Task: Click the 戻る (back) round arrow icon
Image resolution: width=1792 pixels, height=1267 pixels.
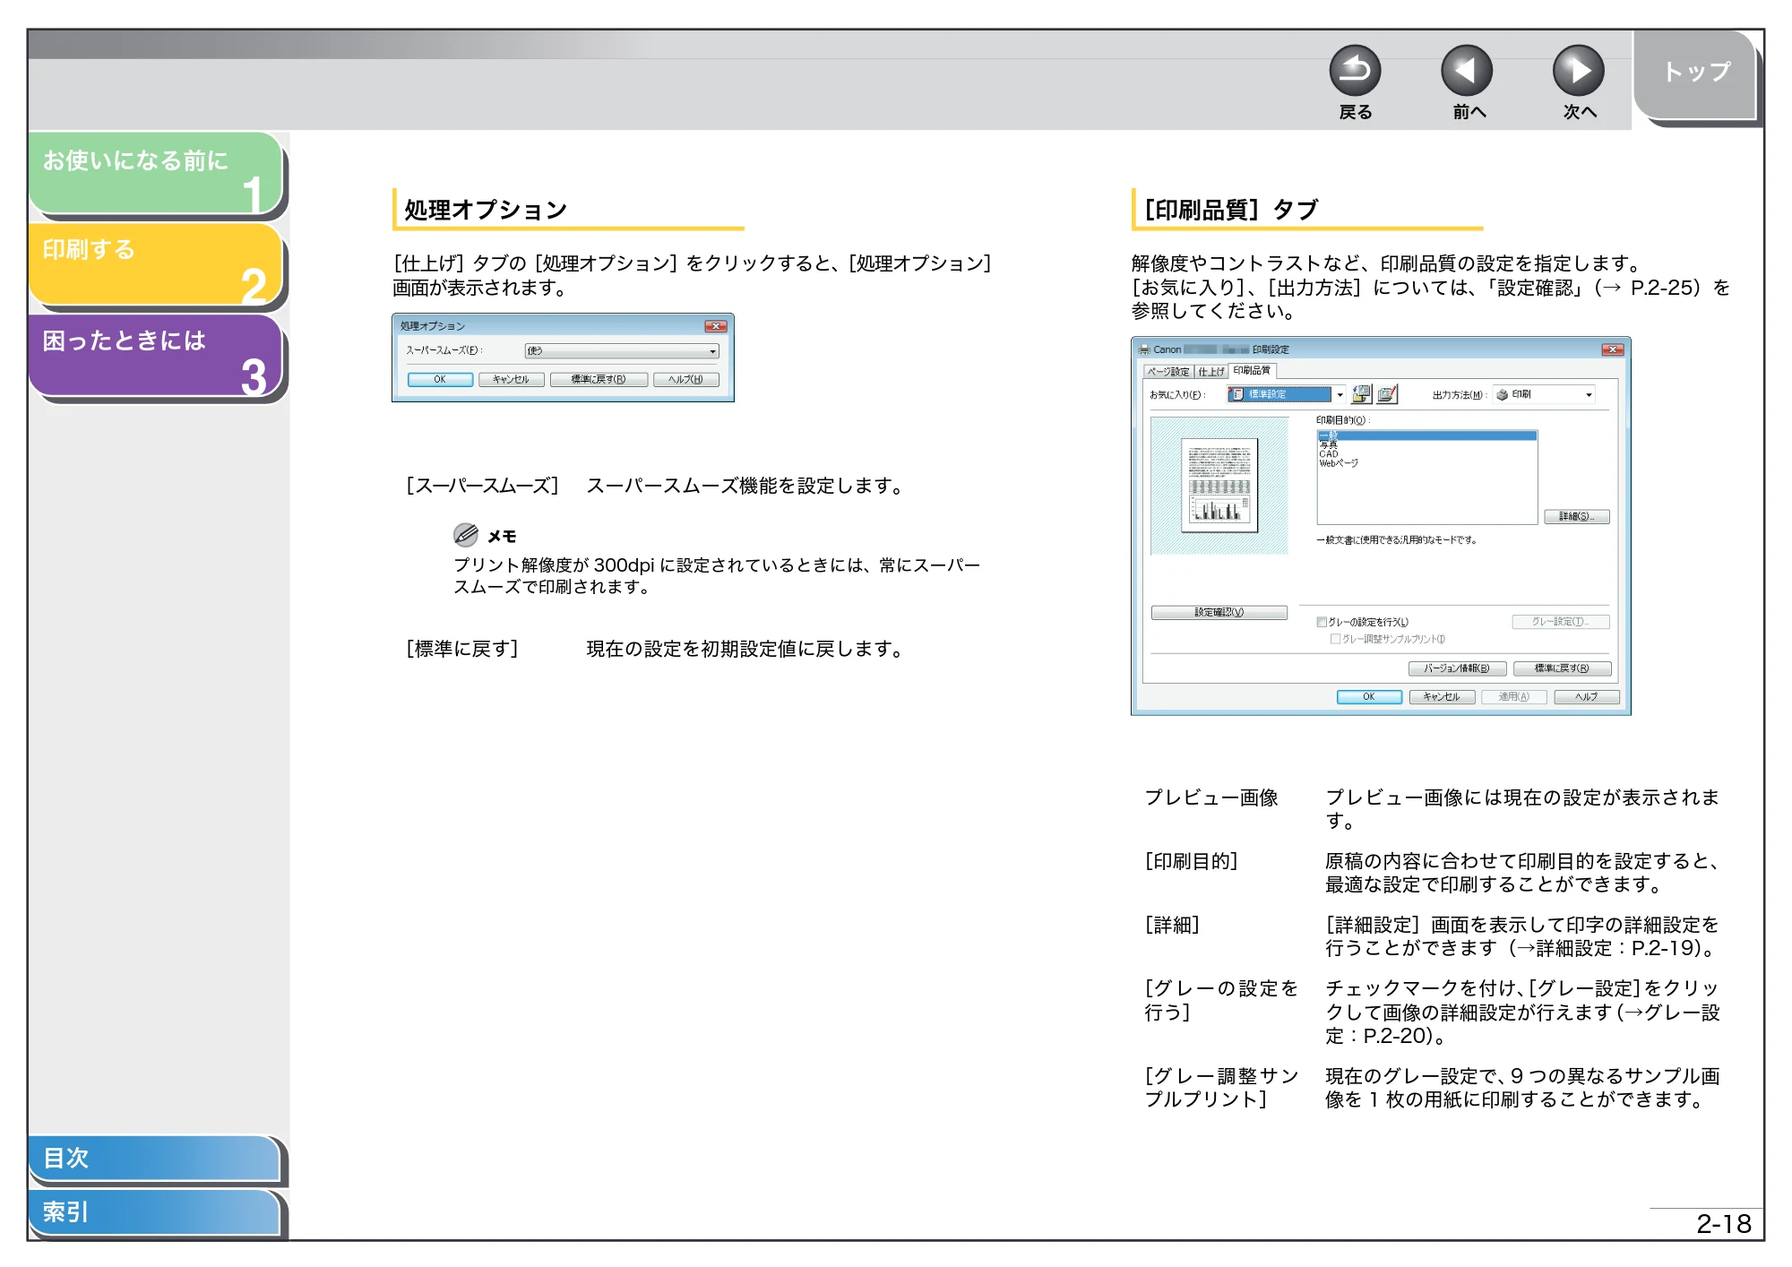Action: coord(1355,71)
